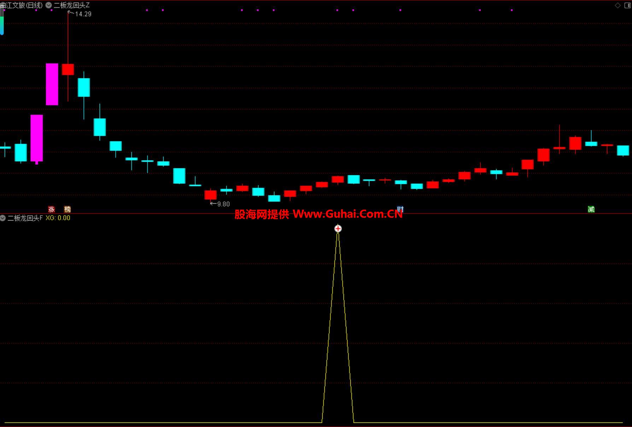
Task: Click the red plus signal marker at peak
Action: point(338,229)
